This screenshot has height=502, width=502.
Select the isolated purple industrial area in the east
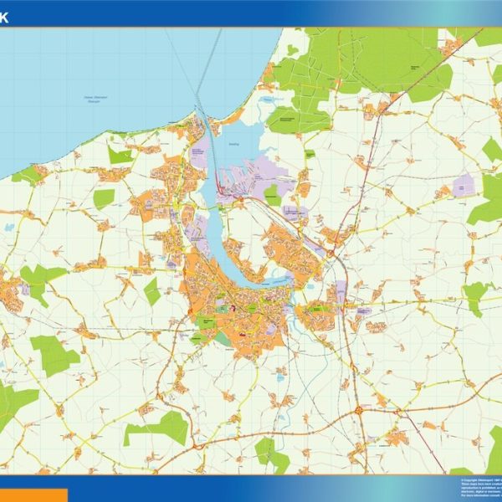click(464, 186)
